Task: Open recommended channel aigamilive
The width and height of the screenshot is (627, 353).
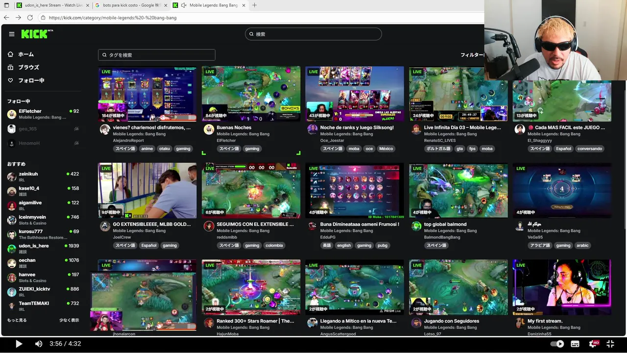Action: click(x=43, y=205)
